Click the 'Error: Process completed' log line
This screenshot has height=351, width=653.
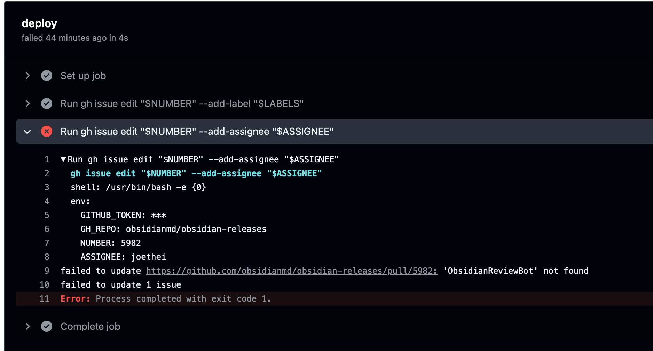click(x=166, y=299)
